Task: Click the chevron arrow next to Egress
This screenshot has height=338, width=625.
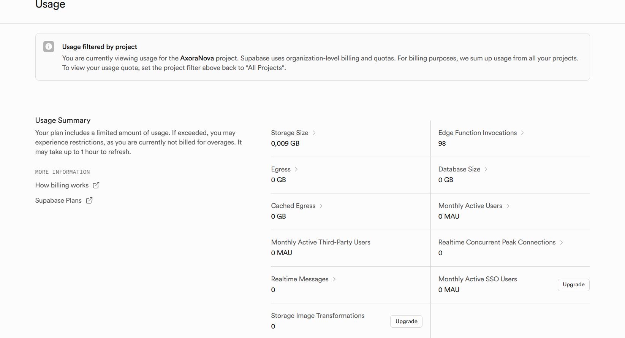Action: point(296,169)
